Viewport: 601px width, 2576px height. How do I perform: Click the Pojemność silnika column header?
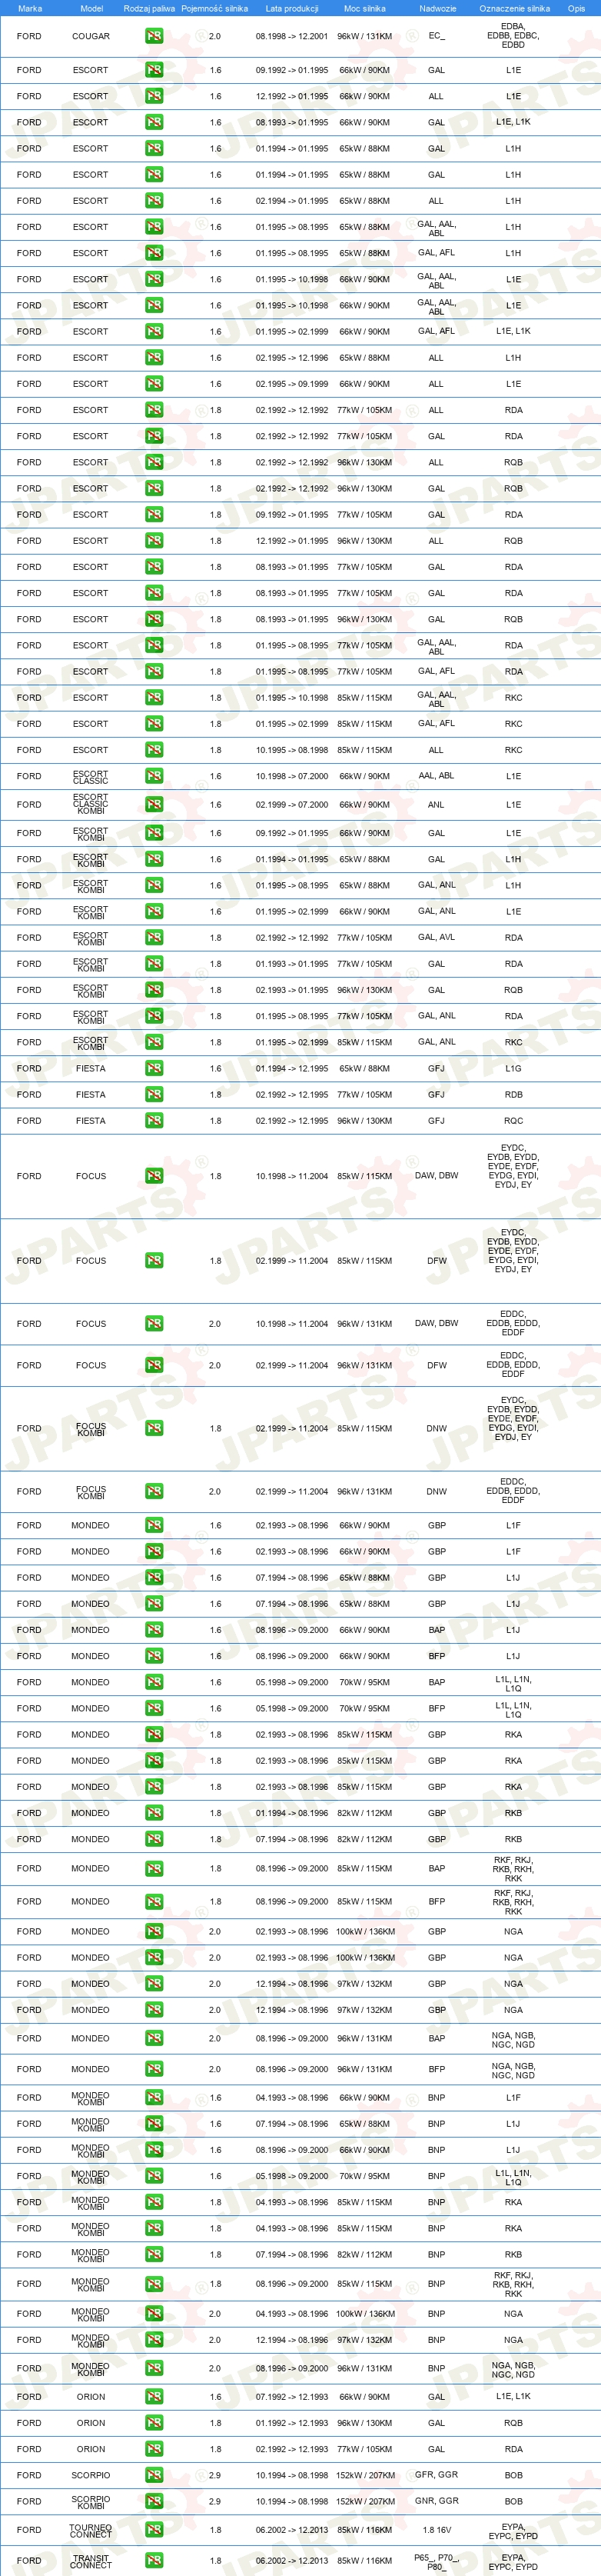click(x=214, y=8)
